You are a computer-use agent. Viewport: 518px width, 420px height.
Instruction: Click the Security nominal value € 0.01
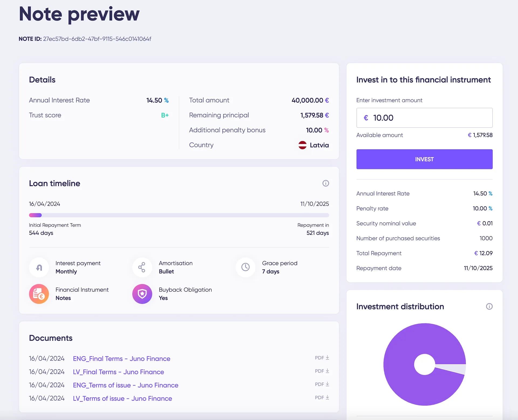click(485, 223)
